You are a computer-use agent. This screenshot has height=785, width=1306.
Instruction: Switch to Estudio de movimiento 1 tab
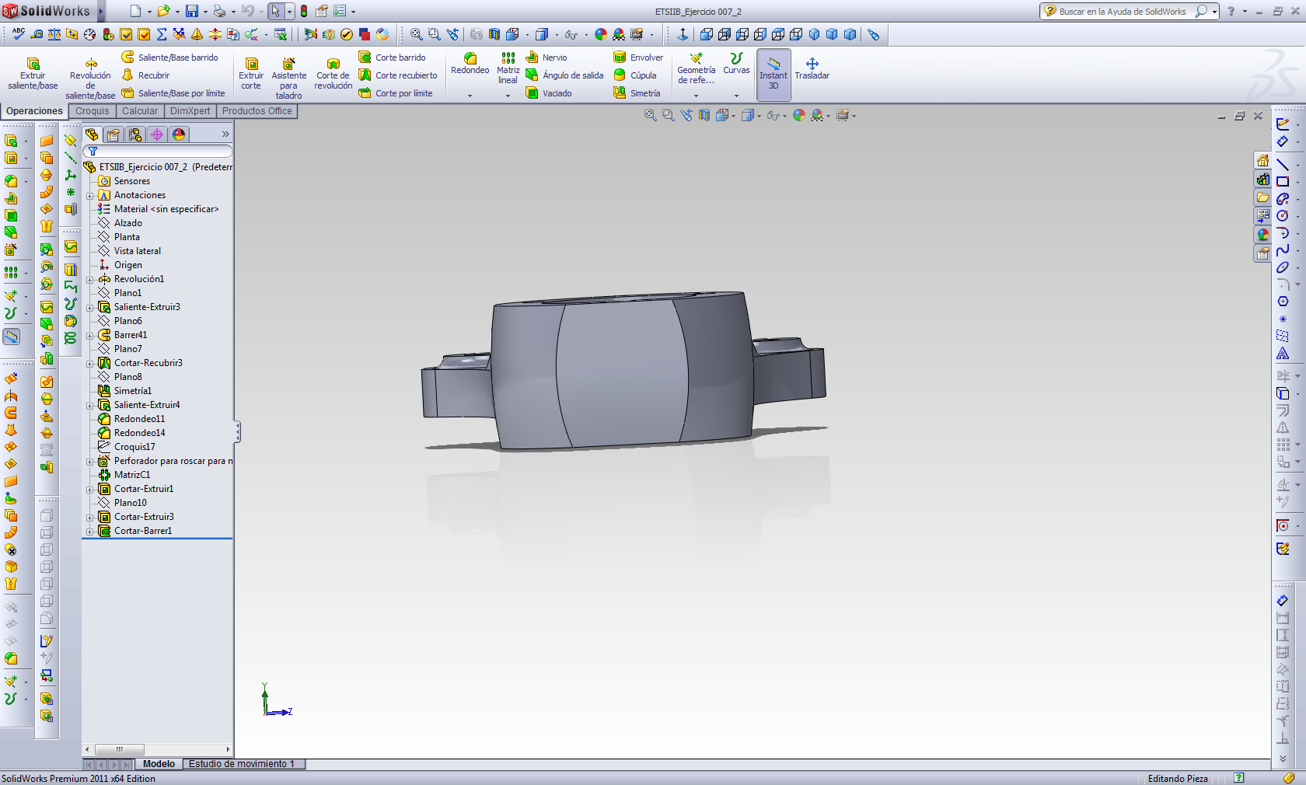tap(243, 764)
